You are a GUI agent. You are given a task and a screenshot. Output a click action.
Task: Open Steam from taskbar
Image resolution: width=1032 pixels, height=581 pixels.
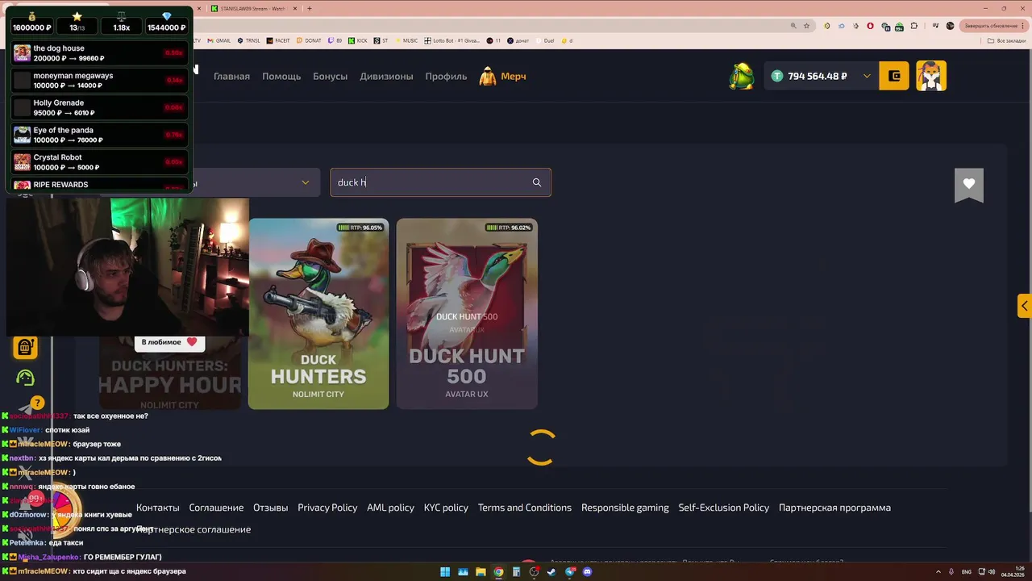tap(551, 572)
